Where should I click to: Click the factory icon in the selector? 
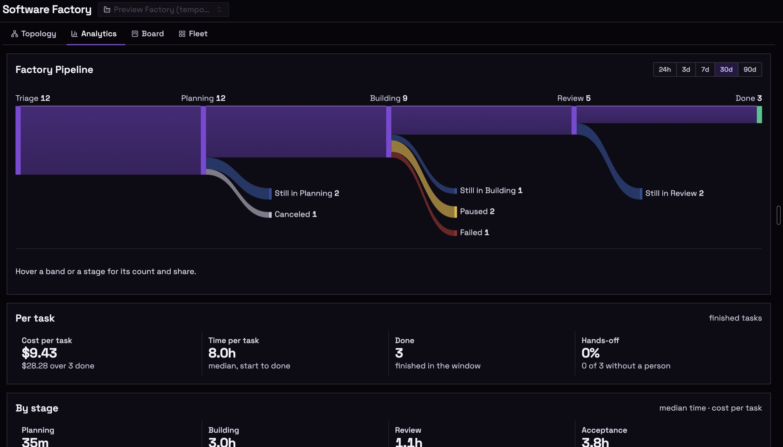pos(107,9)
